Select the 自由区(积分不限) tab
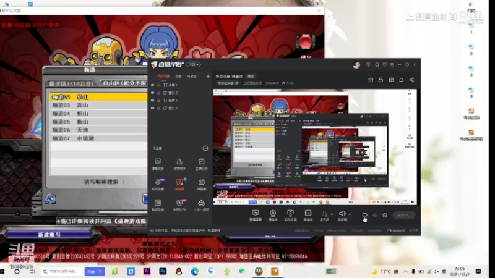 [x=124, y=83]
